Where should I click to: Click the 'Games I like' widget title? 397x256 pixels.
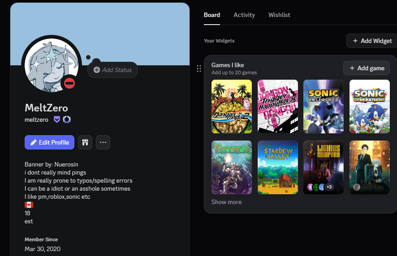point(228,65)
